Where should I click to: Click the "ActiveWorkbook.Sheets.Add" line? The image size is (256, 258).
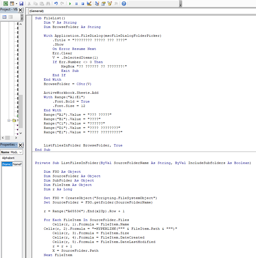(x=71, y=93)
